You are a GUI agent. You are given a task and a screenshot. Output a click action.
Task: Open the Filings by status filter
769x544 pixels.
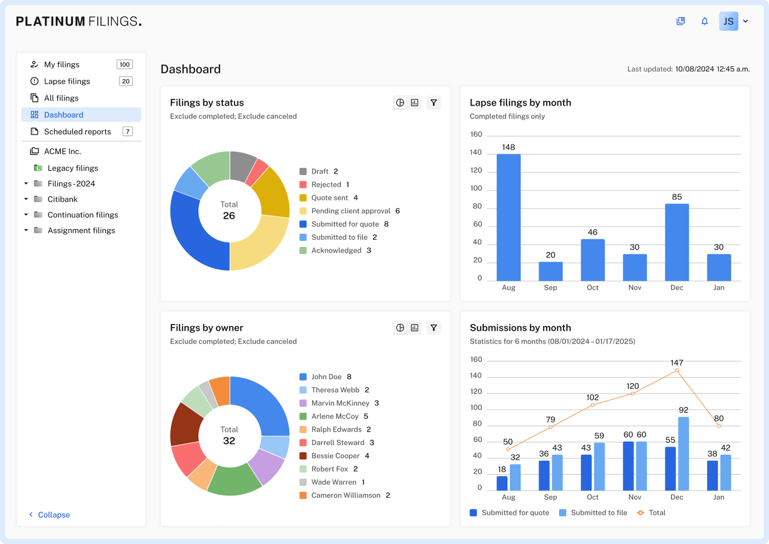pyautogui.click(x=433, y=103)
